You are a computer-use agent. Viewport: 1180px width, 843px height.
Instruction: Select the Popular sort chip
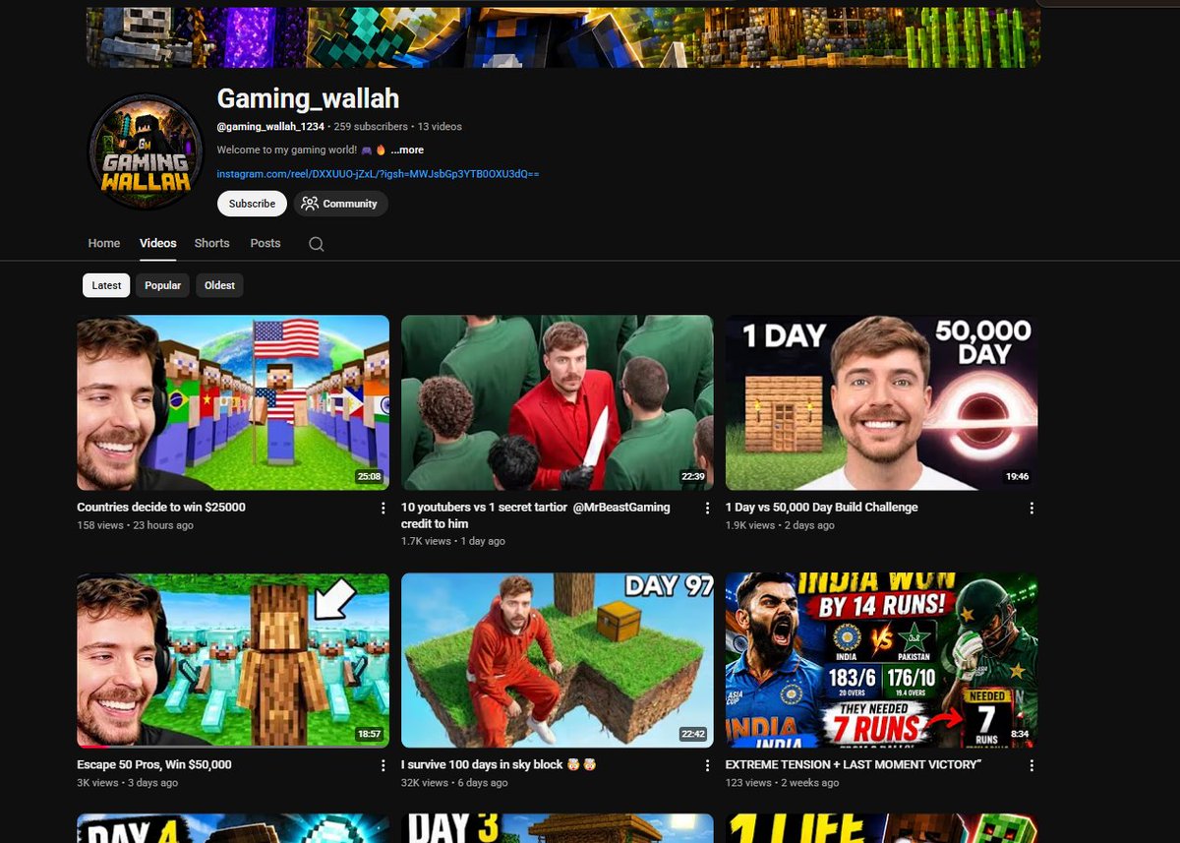pyautogui.click(x=162, y=285)
